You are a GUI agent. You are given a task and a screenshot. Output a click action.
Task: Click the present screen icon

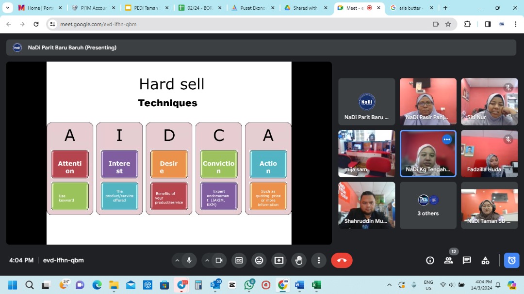[x=279, y=261]
